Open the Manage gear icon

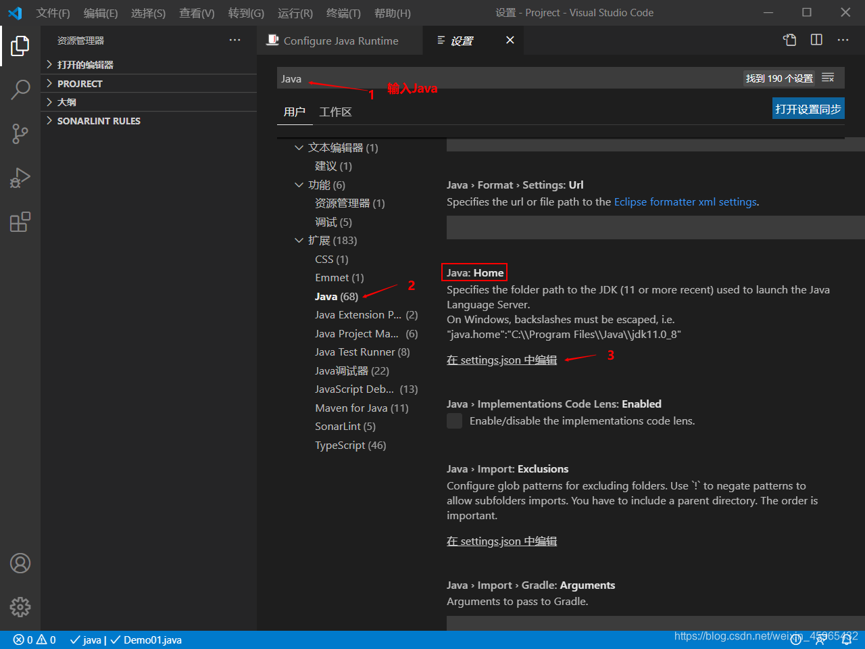point(20,607)
